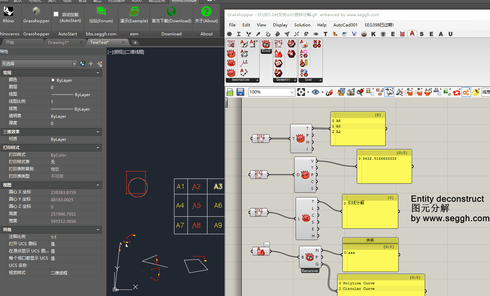490x296 pixels.
Task: Click the viewport label [-][俯视][二维线框]
Action: click(126, 52)
